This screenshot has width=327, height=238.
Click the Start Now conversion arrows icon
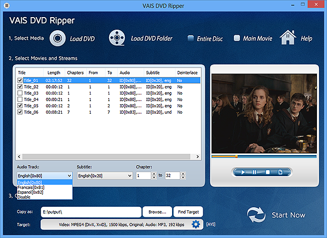[x=256, y=215]
